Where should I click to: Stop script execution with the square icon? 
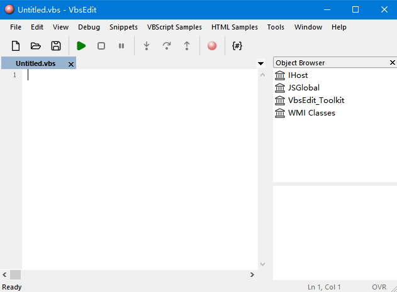(x=101, y=46)
